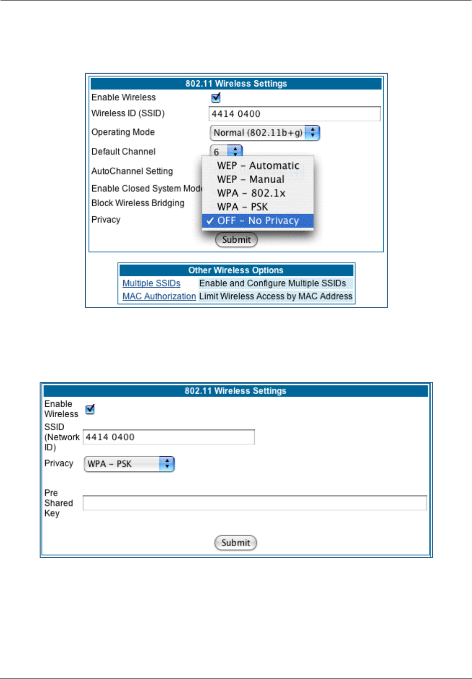Viewport: 472px width, 679px height.
Task: Click the 'Other Wireless Options' header
Action: [236, 270]
